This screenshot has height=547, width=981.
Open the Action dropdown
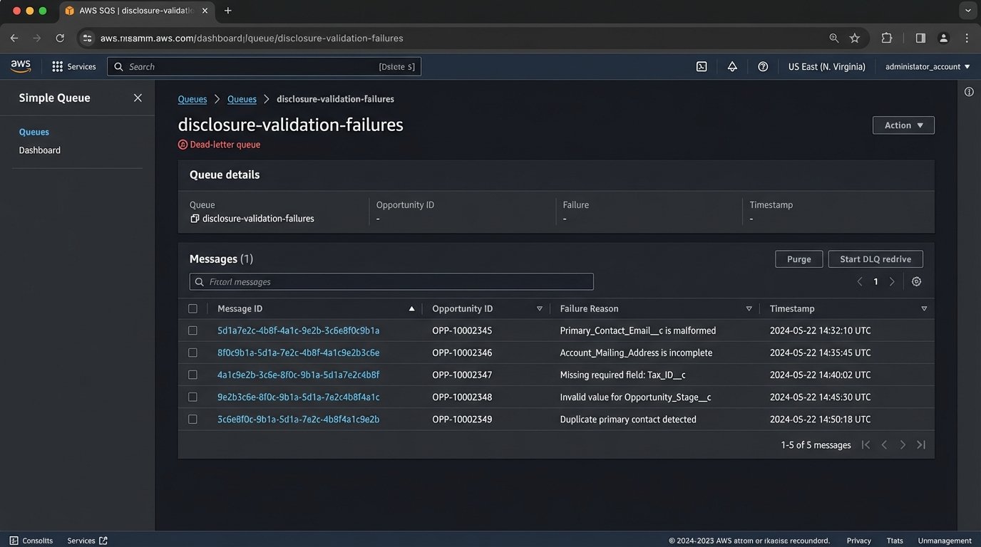903,125
